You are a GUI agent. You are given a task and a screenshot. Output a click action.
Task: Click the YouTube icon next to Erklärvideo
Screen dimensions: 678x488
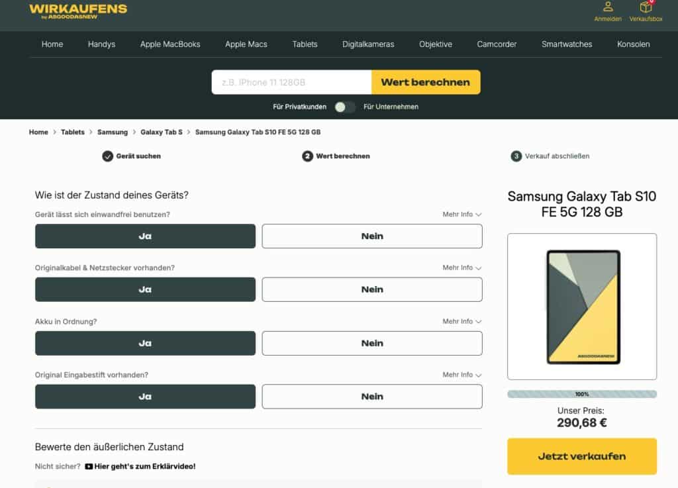pos(89,466)
